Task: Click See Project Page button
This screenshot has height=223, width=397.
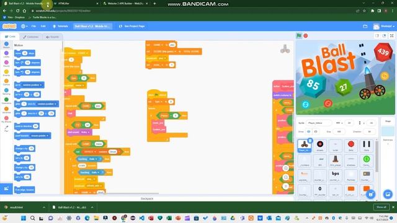Action: coord(132,26)
